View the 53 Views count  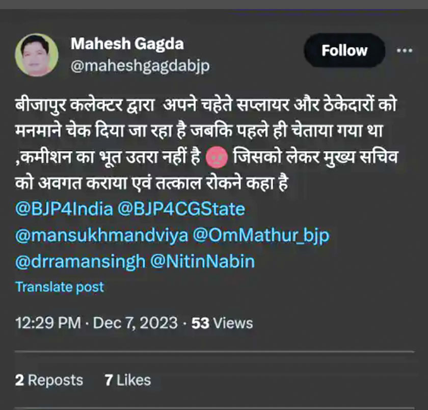222,323
